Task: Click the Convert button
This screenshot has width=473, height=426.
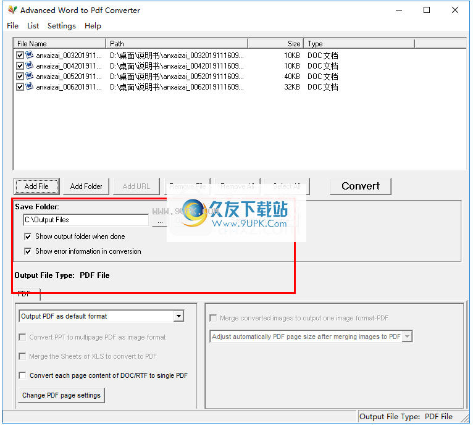Action: pyautogui.click(x=361, y=186)
